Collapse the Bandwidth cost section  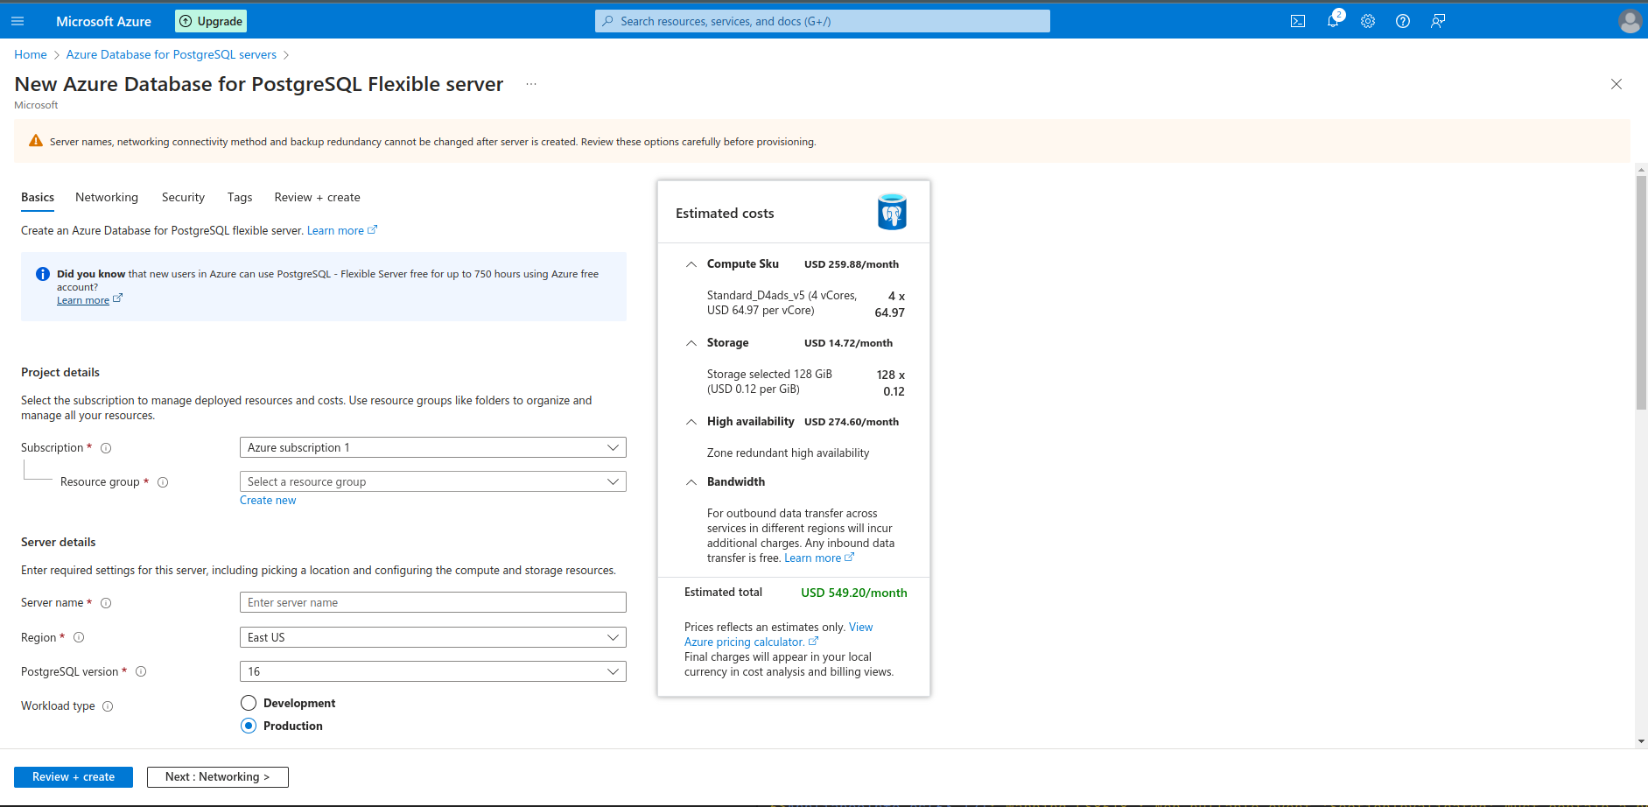pyautogui.click(x=691, y=482)
